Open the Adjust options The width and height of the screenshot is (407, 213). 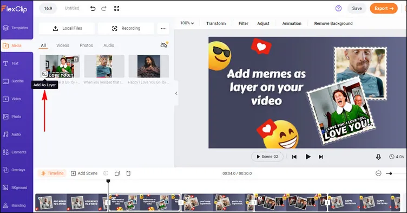click(263, 23)
